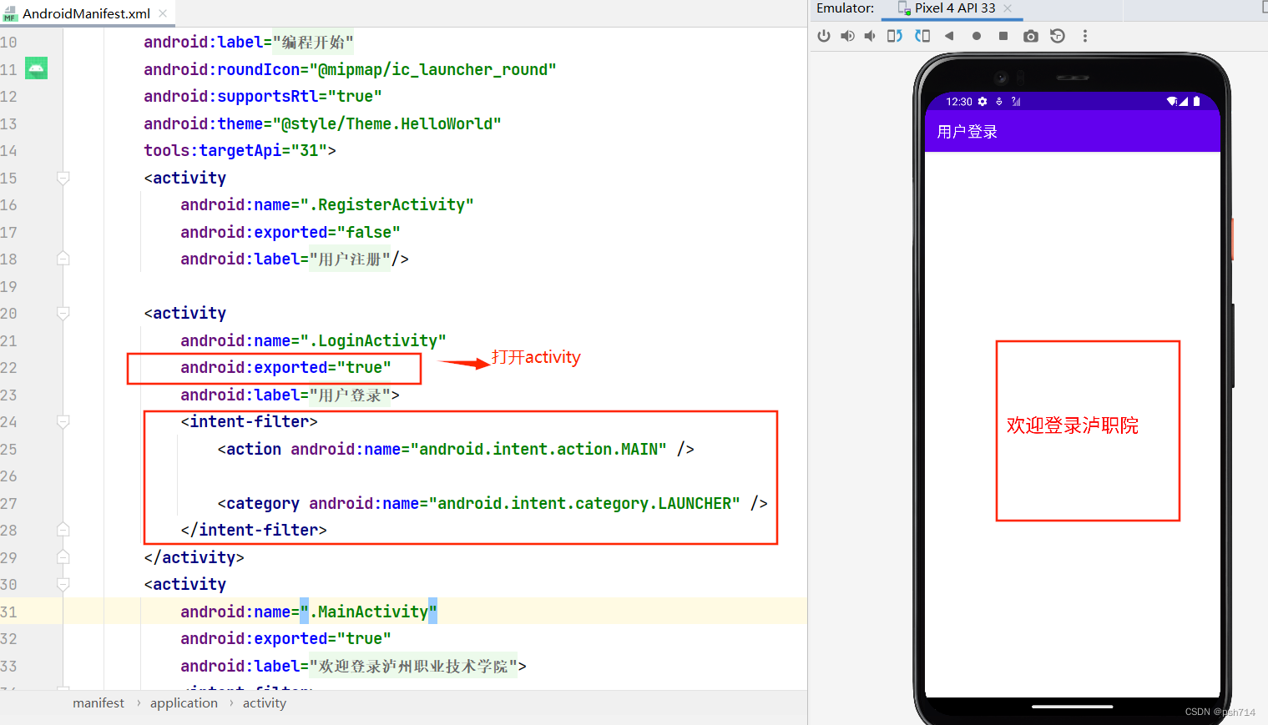Open emulator snapshots restore icon

coord(1058,36)
